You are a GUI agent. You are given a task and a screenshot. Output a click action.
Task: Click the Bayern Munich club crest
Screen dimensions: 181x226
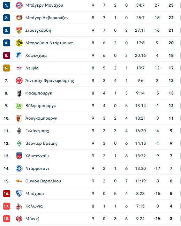point(19,5)
